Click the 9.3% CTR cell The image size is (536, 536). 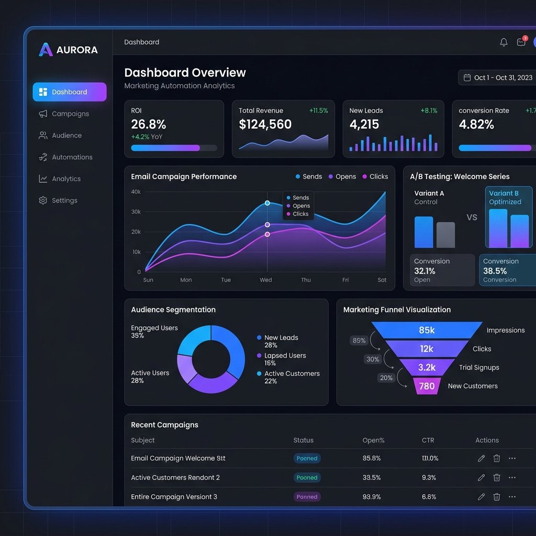click(x=429, y=477)
